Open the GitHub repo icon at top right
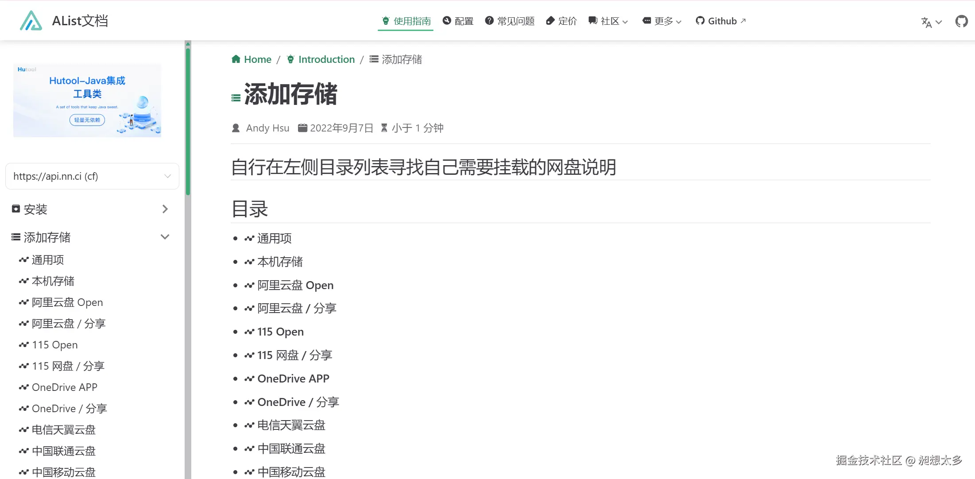 coord(961,21)
